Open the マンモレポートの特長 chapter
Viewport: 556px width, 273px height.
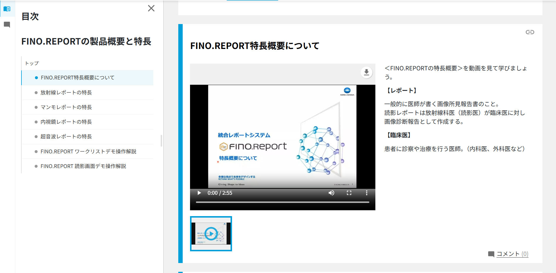coord(66,107)
